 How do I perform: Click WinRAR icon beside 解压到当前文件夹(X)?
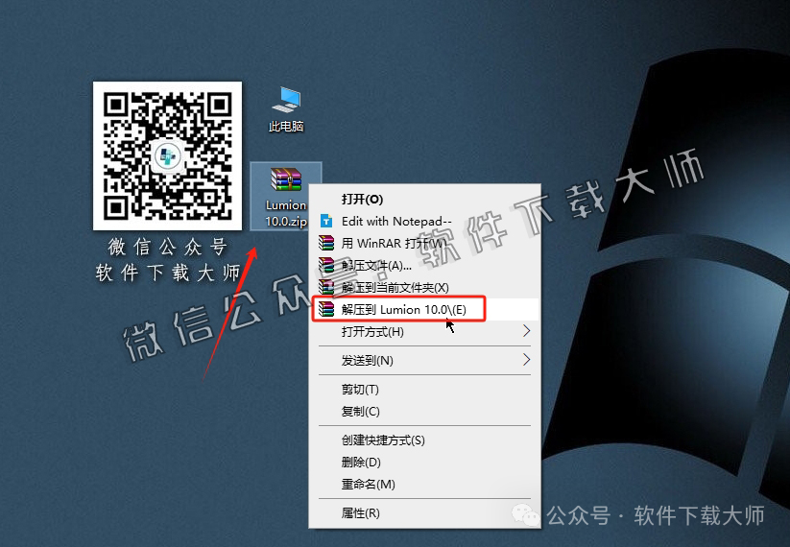click(x=326, y=287)
